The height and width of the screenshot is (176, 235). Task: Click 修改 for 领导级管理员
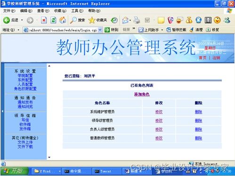tap(159, 121)
